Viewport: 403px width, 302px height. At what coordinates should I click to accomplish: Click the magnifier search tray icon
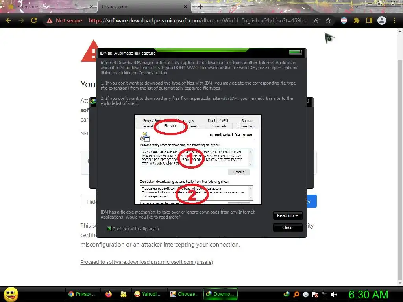[296, 294]
